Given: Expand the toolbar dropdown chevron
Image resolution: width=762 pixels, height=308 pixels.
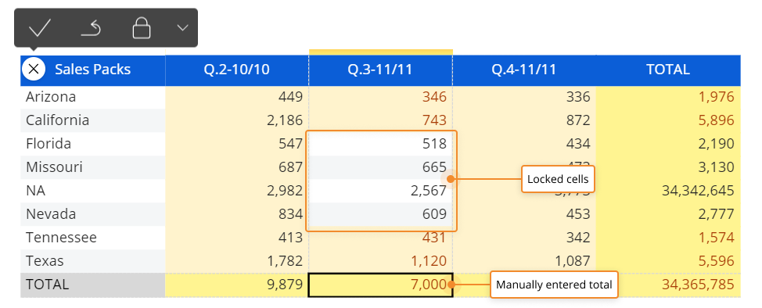Looking at the screenshot, I should tap(182, 27).
